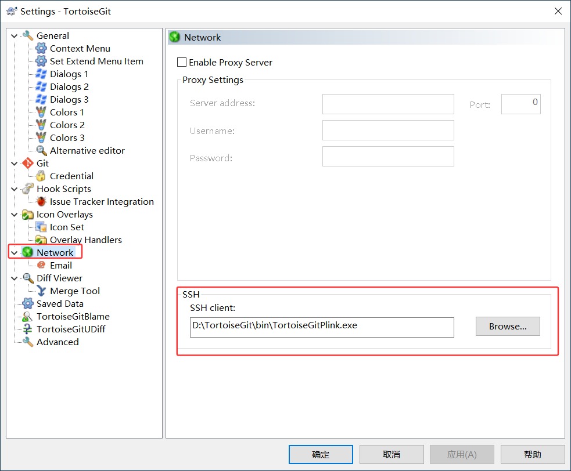
Task: Click the Icon Set icon
Action: pyautogui.click(x=41, y=227)
